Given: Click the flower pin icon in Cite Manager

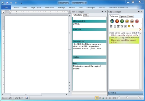Looking at the screenshot, I should pos(133,26).
